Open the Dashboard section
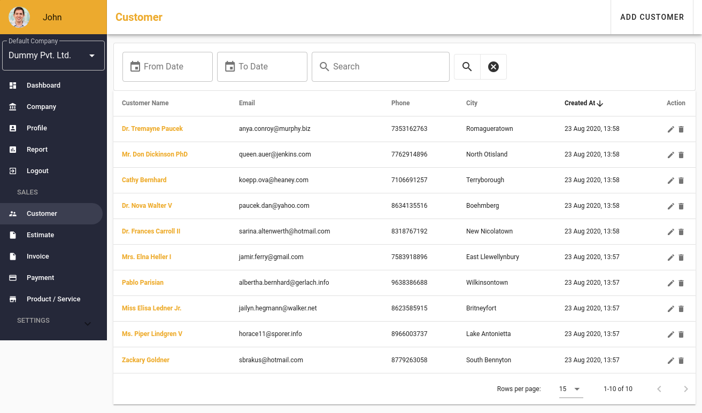 (x=43, y=85)
